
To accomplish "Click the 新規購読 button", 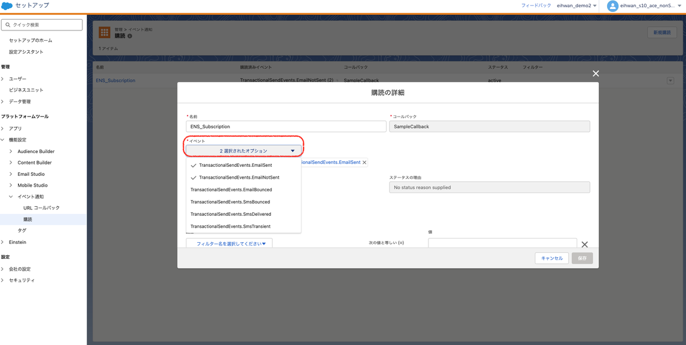I will 661,32.
